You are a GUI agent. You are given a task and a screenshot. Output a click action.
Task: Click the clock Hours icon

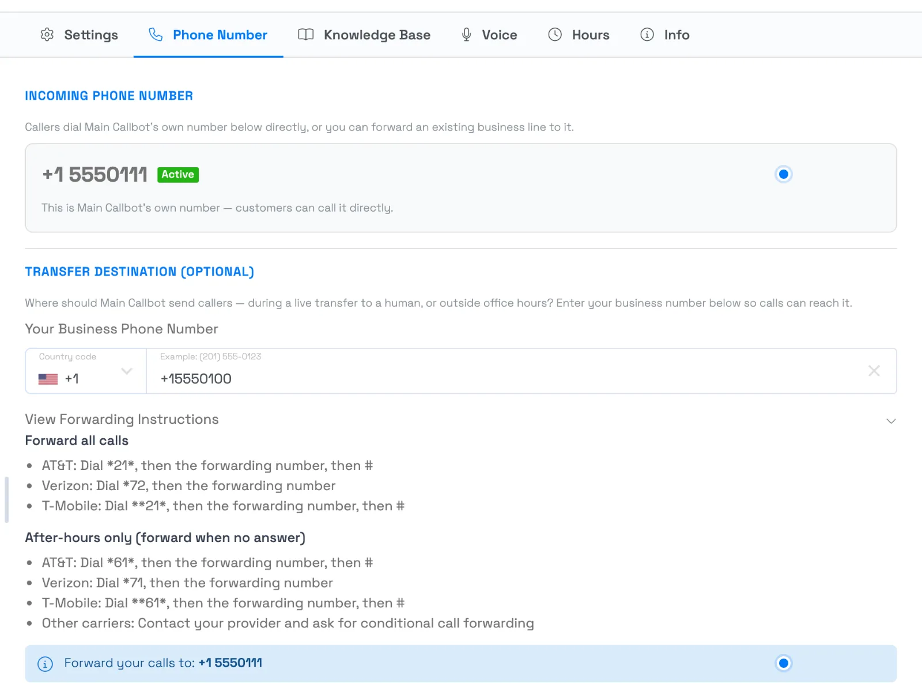point(555,35)
